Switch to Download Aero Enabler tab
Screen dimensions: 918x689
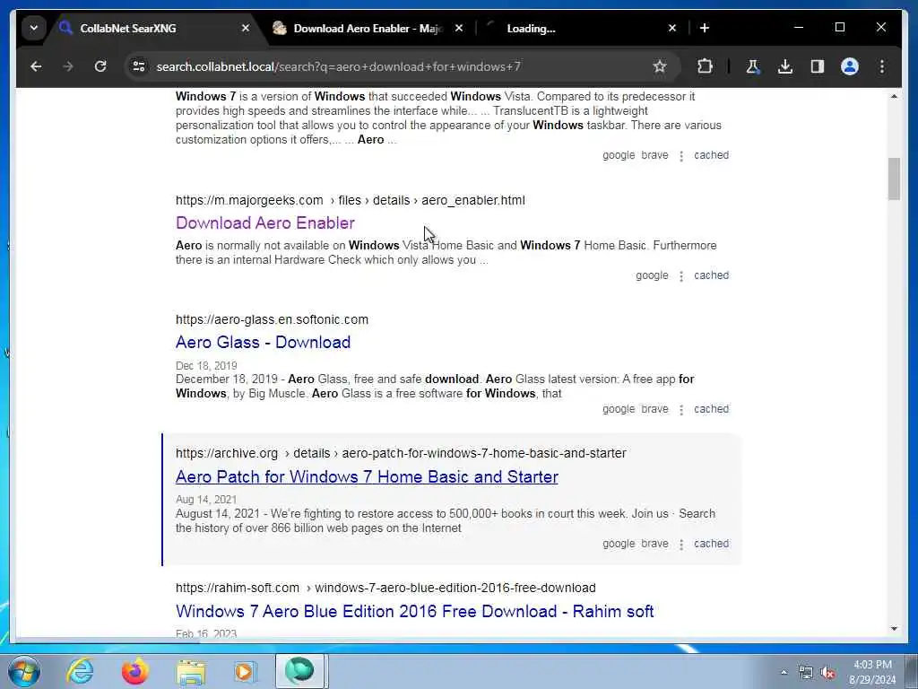(x=368, y=28)
